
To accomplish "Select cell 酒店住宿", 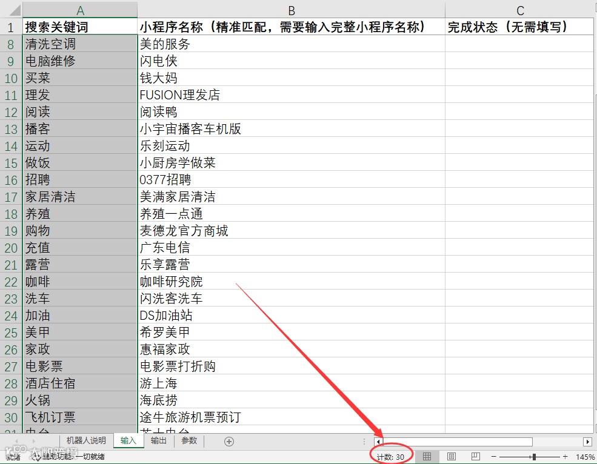I will [80, 383].
